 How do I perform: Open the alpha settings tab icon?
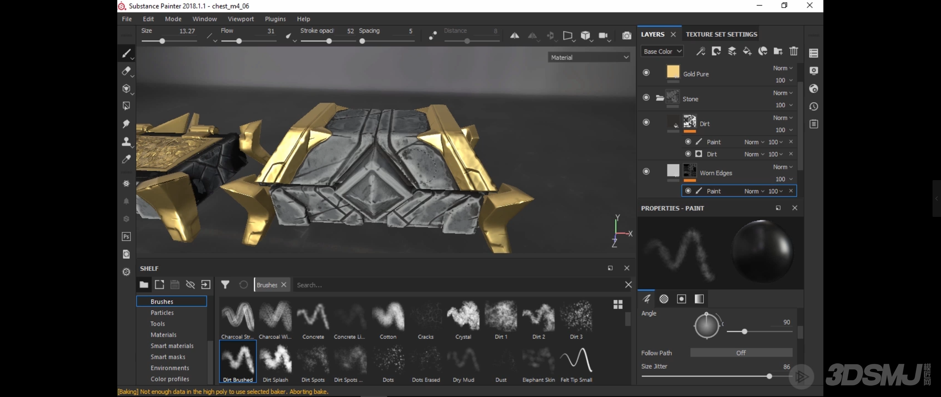pyautogui.click(x=664, y=299)
